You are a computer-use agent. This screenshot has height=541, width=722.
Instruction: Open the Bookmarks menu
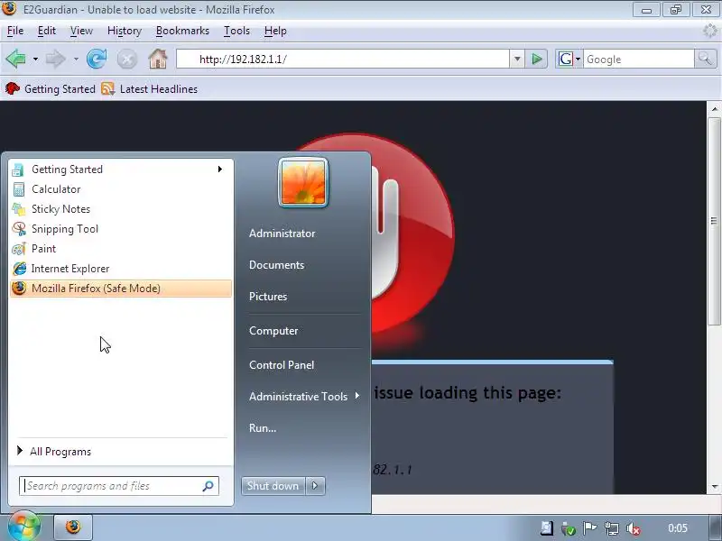point(182,31)
